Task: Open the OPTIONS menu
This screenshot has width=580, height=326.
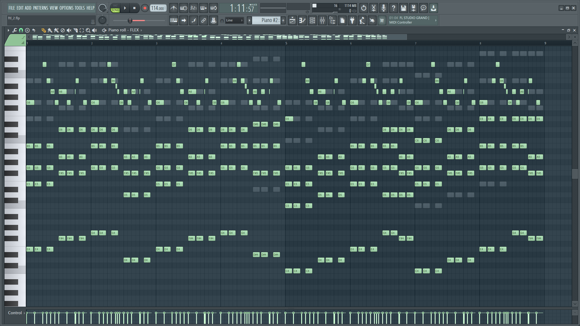Action: (66, 8)
